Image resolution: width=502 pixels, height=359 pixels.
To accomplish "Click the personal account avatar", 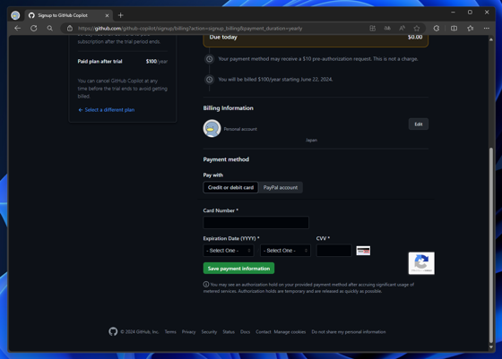I will coord(212,129).
